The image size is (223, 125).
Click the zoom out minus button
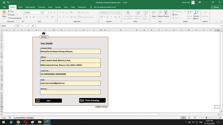click(199, 118)
